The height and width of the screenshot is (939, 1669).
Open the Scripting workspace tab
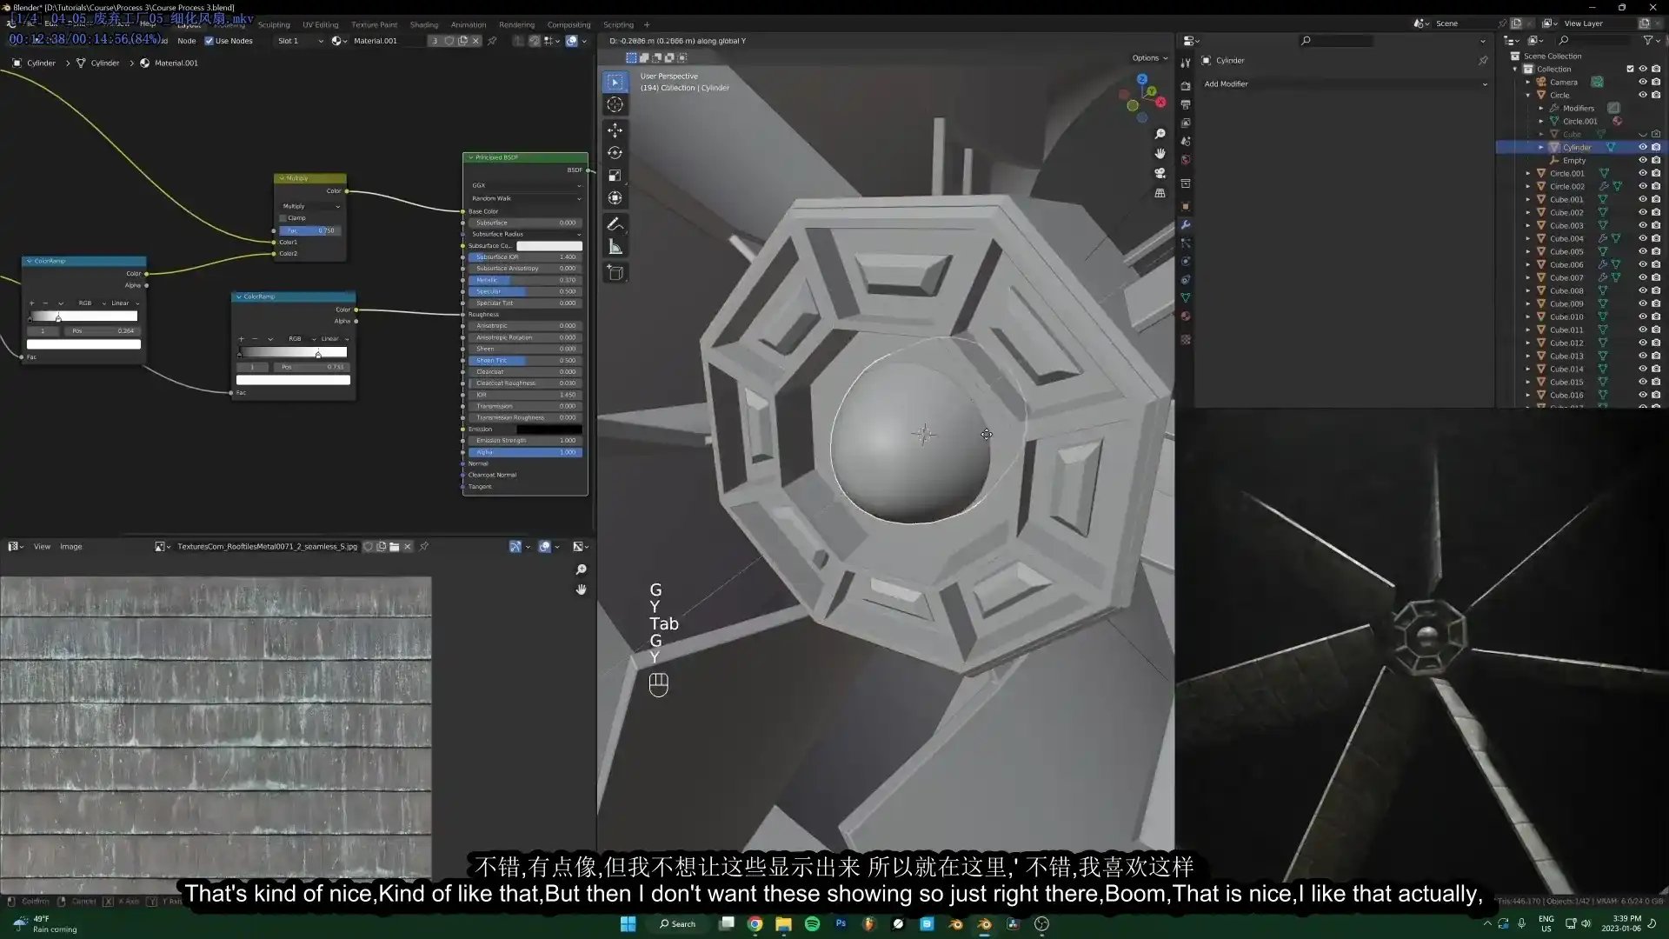coord(620,24)
